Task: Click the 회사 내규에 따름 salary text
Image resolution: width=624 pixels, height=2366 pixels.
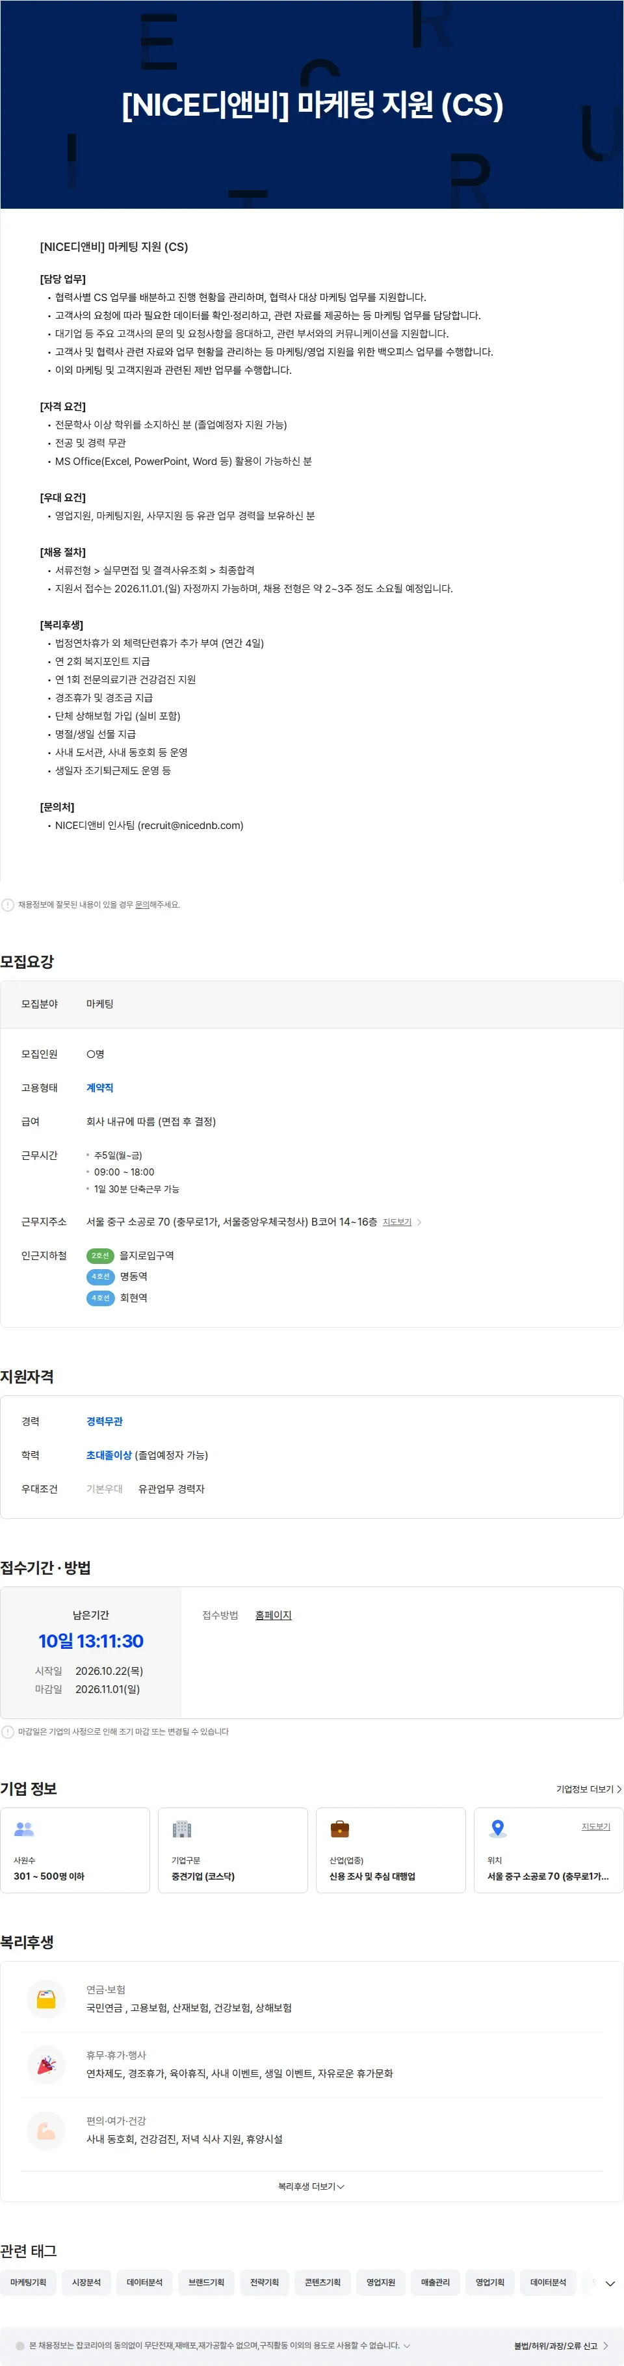Action: [x=151, y=1122]
